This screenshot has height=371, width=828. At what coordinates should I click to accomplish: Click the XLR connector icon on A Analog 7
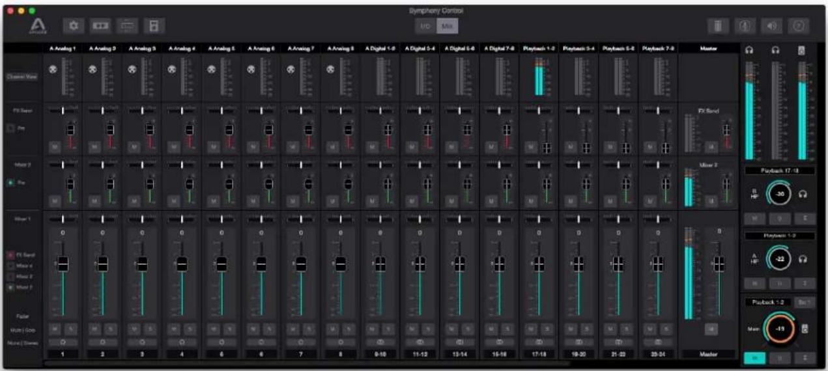pos(292,70)
